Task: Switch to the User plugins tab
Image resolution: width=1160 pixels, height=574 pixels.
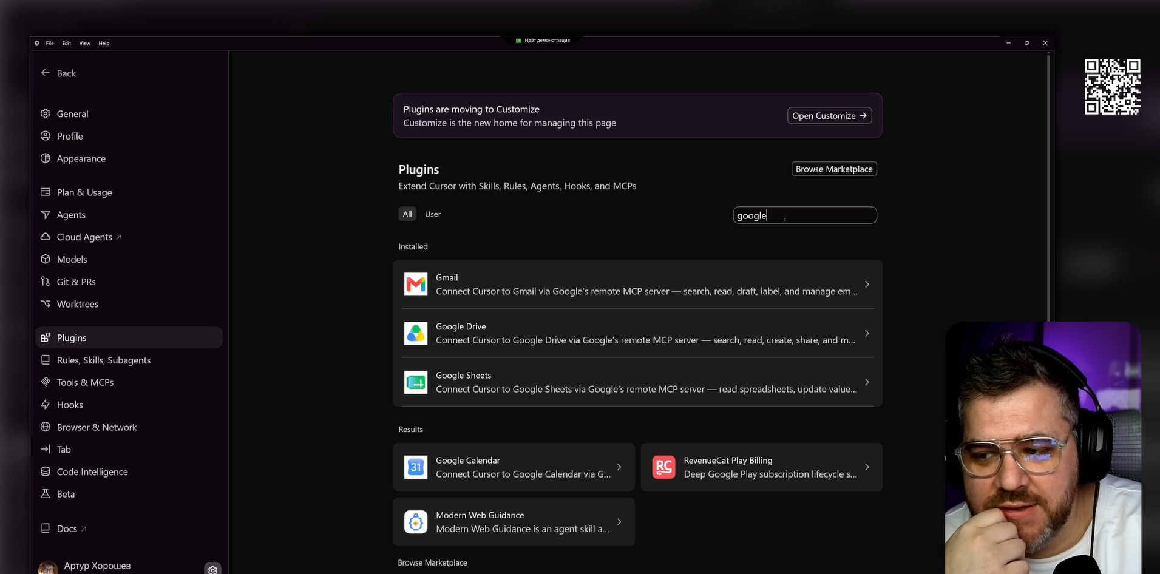Action: [433, 214]
